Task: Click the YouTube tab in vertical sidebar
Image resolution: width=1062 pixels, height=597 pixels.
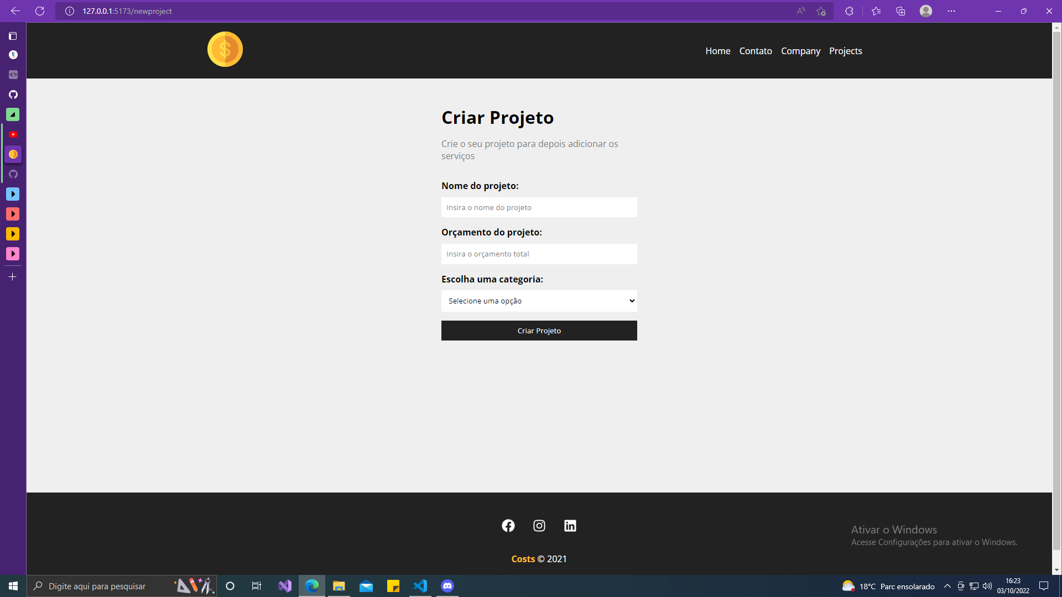Action: [13, 134]
